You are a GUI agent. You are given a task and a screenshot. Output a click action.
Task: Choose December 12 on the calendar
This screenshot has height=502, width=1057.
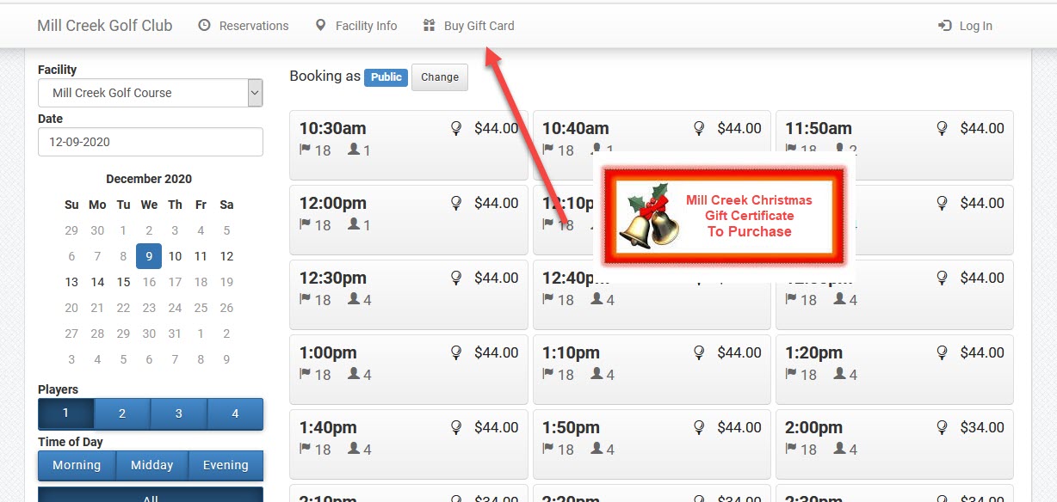[x=226, y=256]
